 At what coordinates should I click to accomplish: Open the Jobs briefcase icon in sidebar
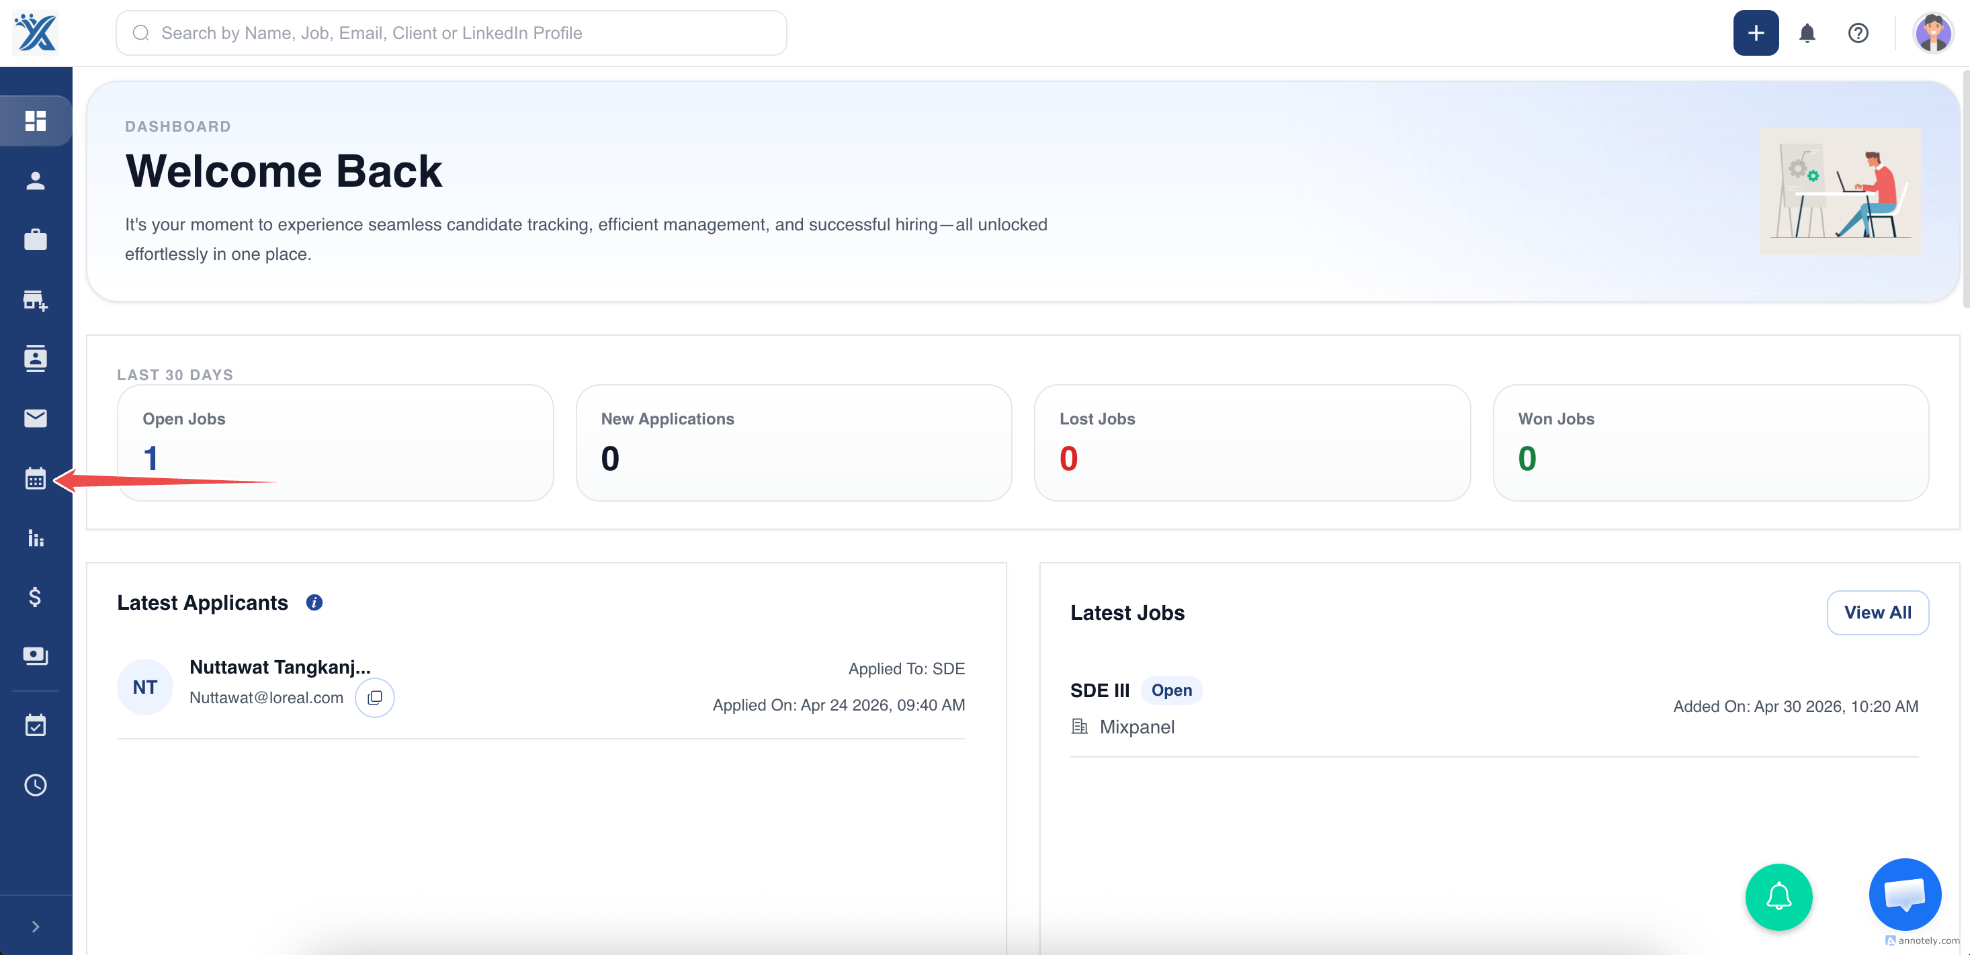coord(35,240)
